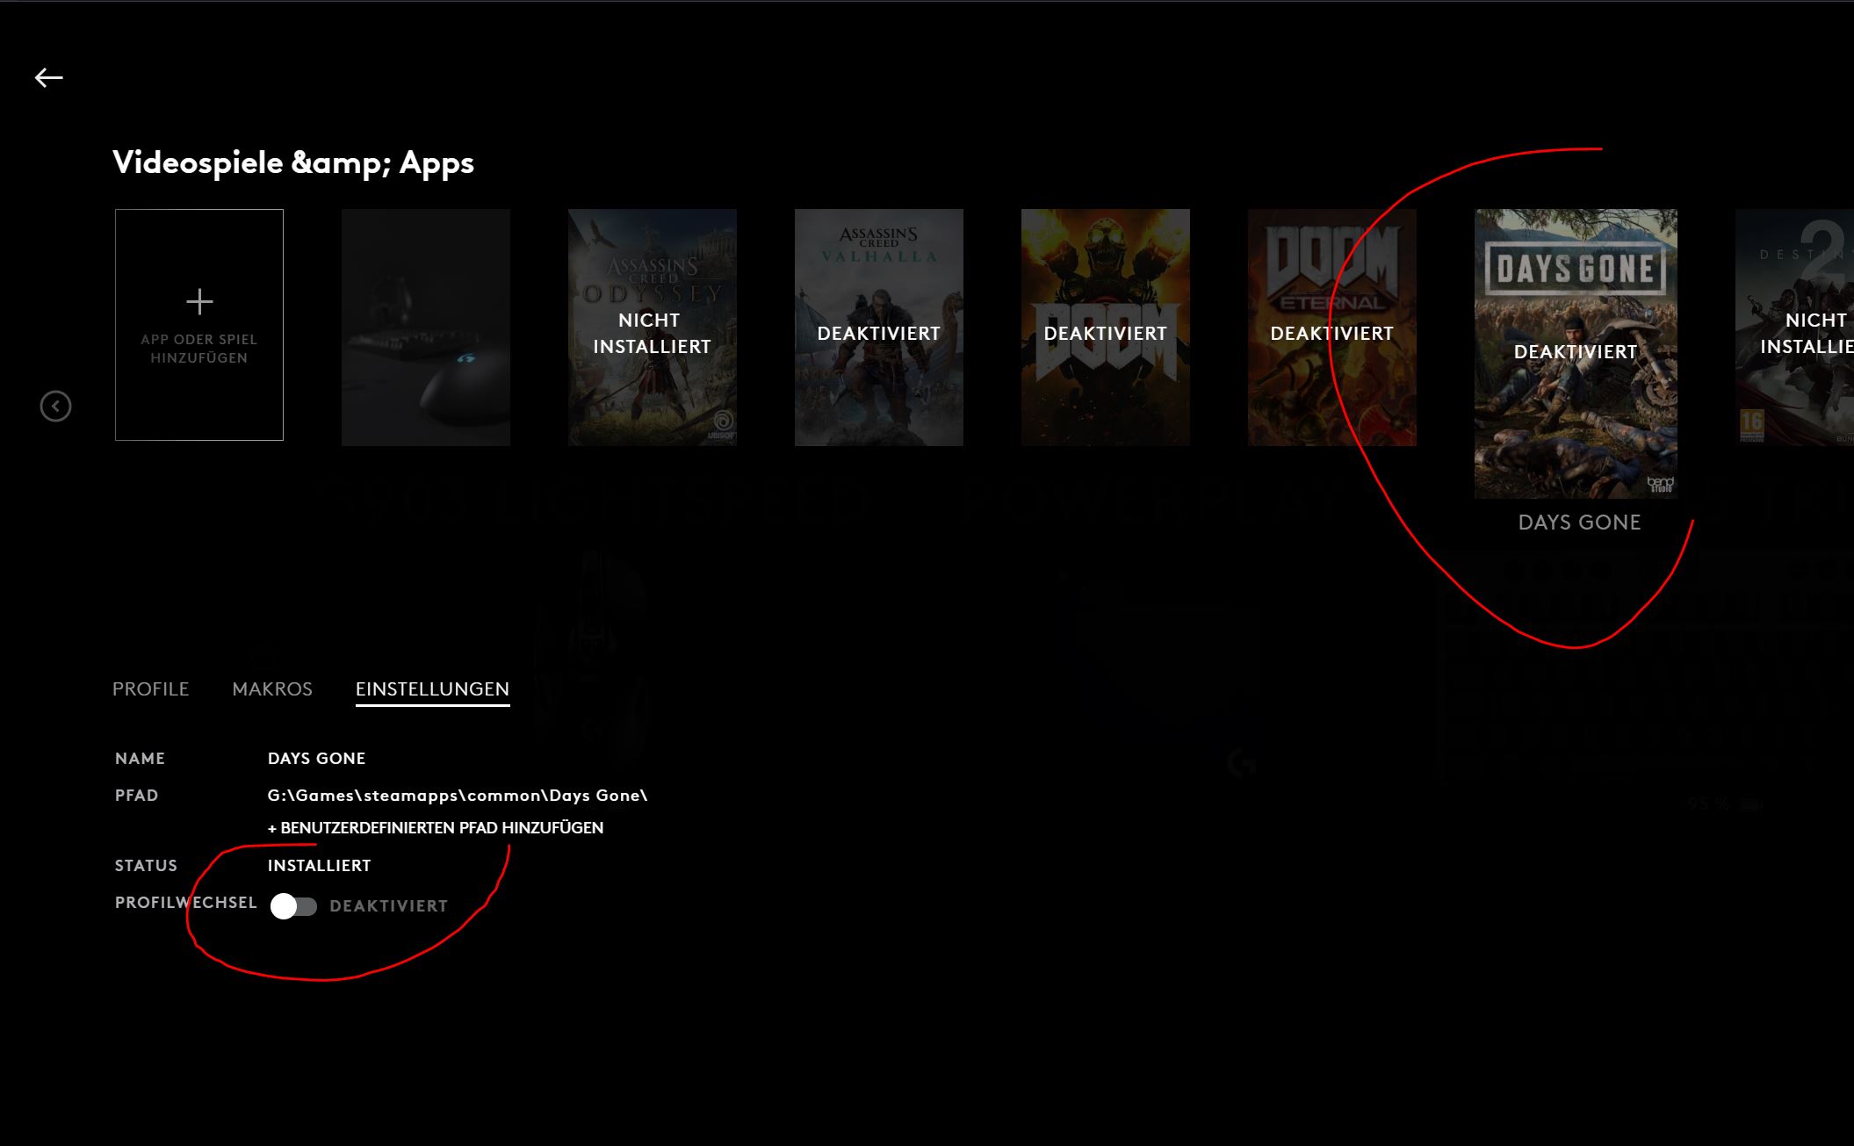The image size is (1854, 1146).
Task: Open the Makros tab
Action: click(x=272, y=689)
